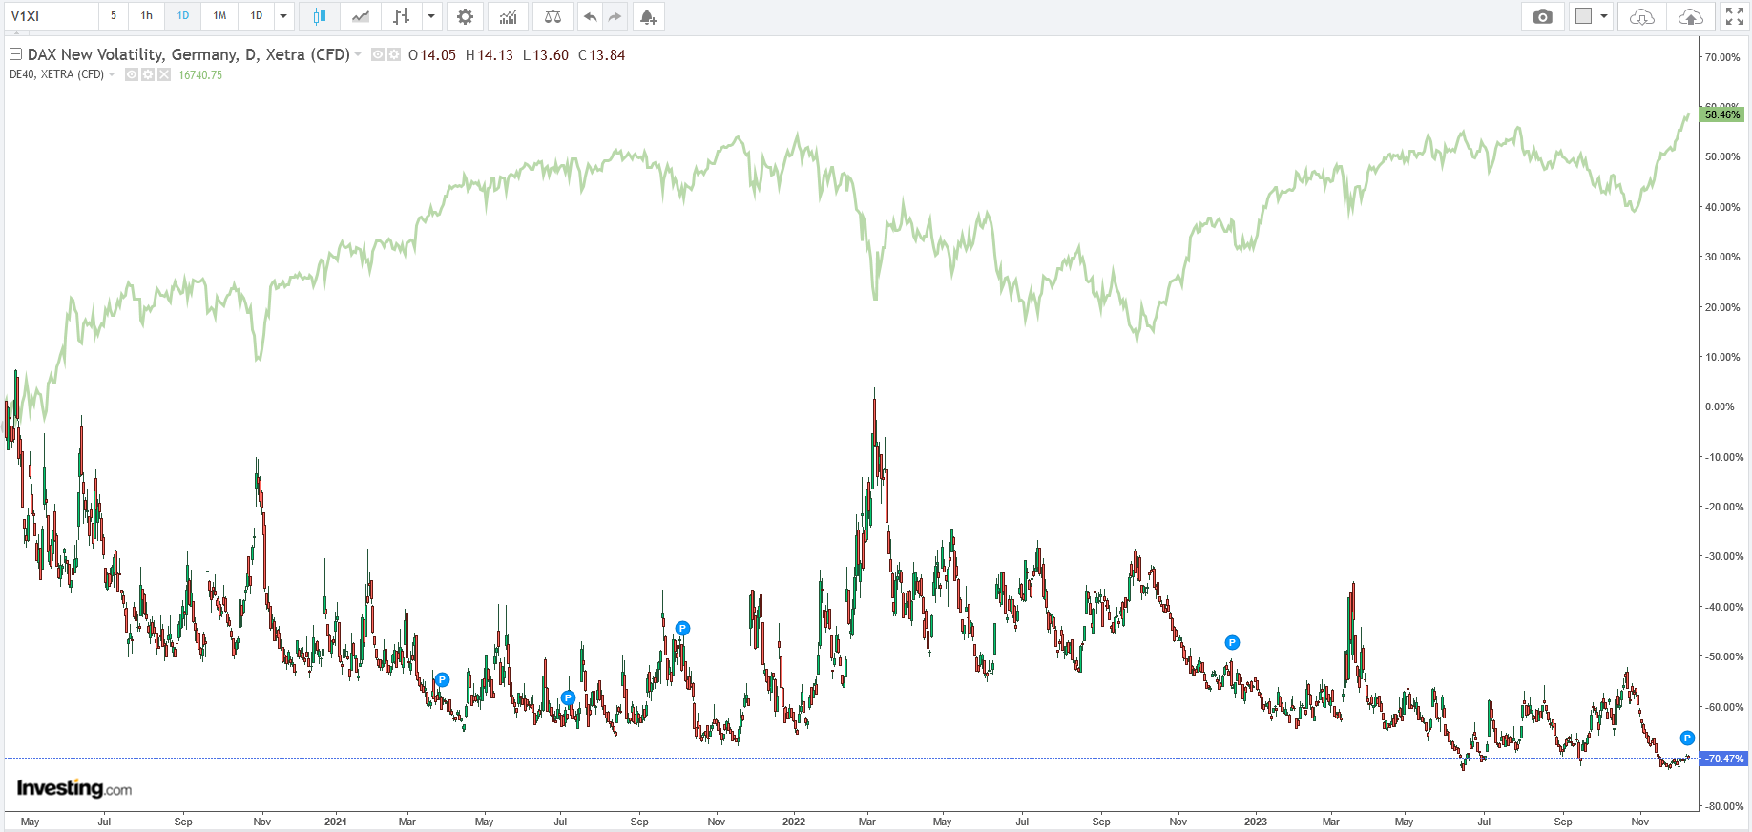Click the P marker near April 2021
Viewport: 1752px width, 832px height.
[x=442, y=680]
